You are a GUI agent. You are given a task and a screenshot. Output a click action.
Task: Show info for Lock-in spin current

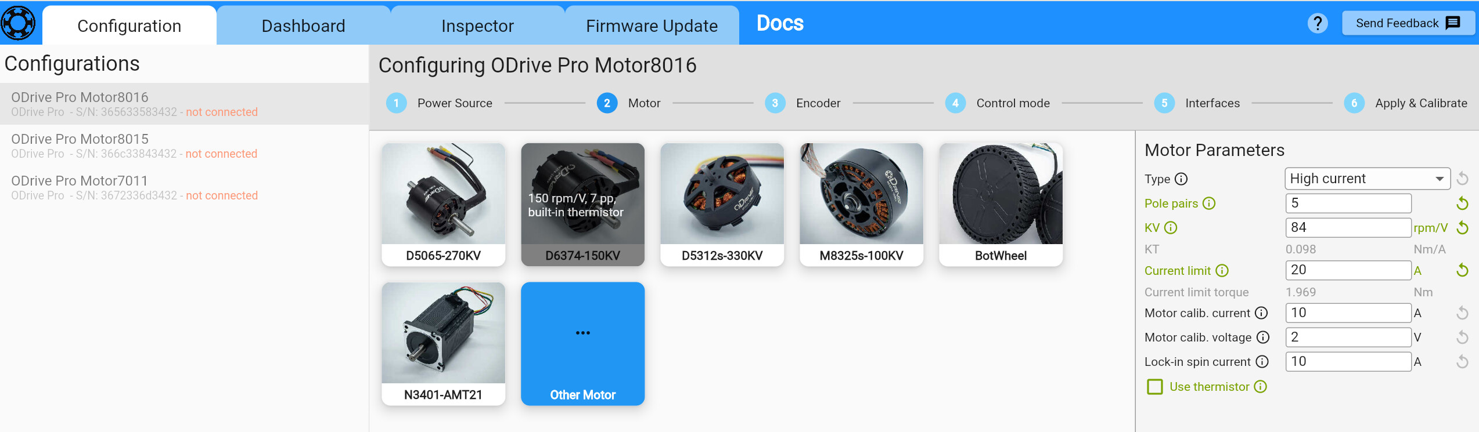(x=1262, y=362)
